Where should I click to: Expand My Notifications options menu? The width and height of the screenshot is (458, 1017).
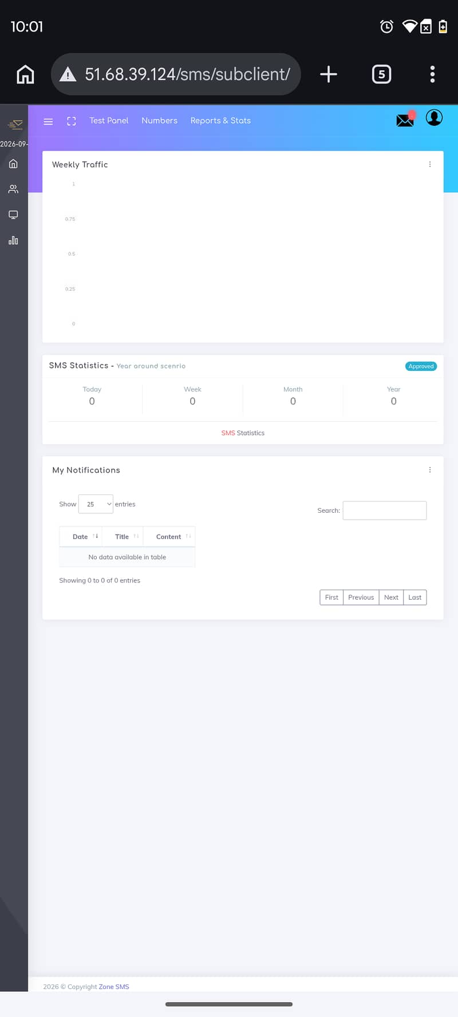[430, 470]
